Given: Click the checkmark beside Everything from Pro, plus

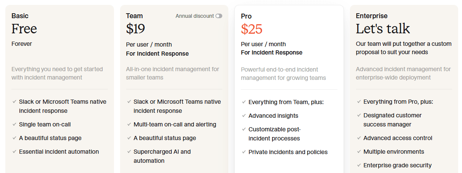Looking at the screenshot, I should 359,102.
